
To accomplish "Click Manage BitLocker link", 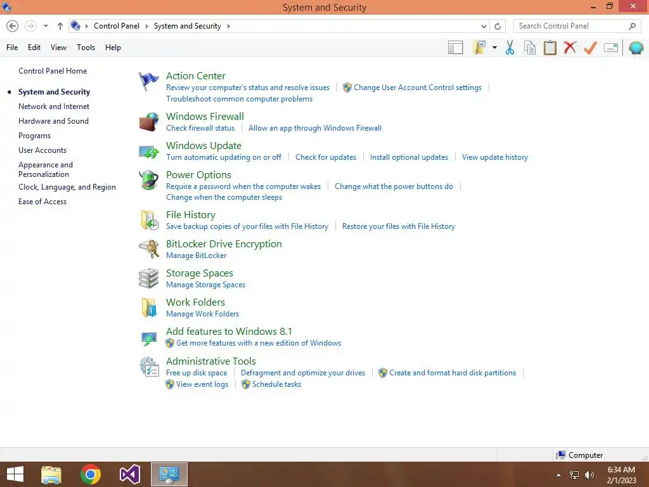I will [x=196, y=256].
